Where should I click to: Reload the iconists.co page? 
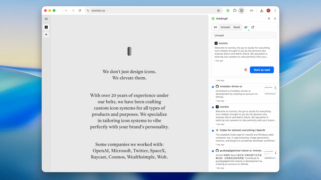80,10
